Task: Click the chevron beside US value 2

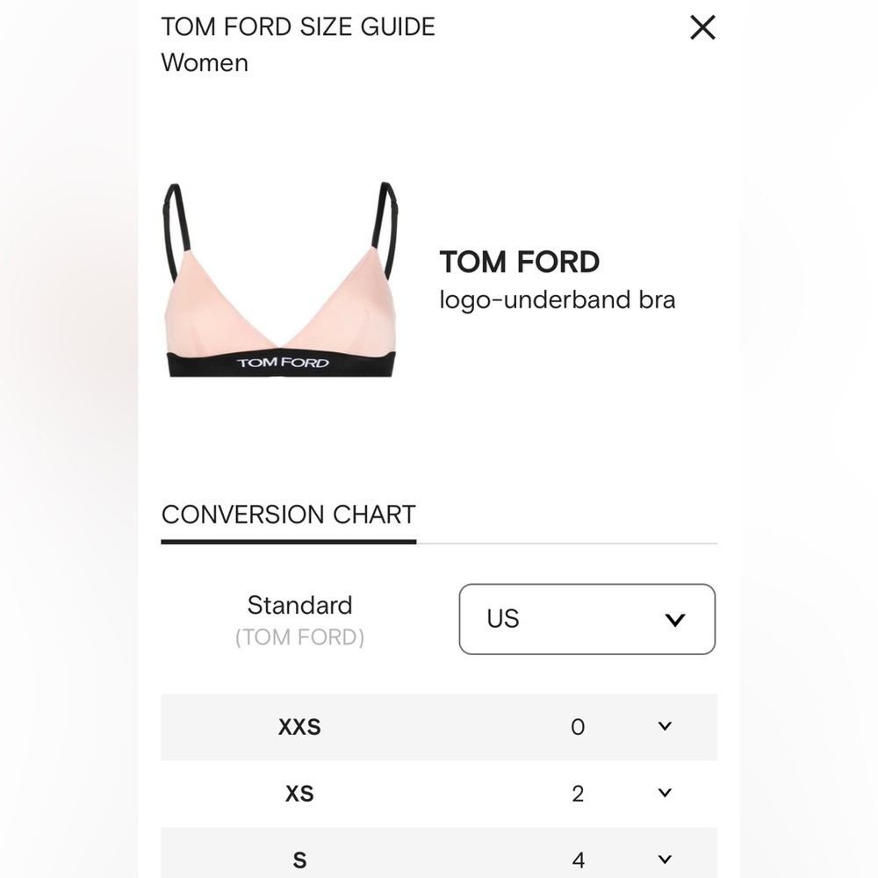Action: [x=665, y=793]
